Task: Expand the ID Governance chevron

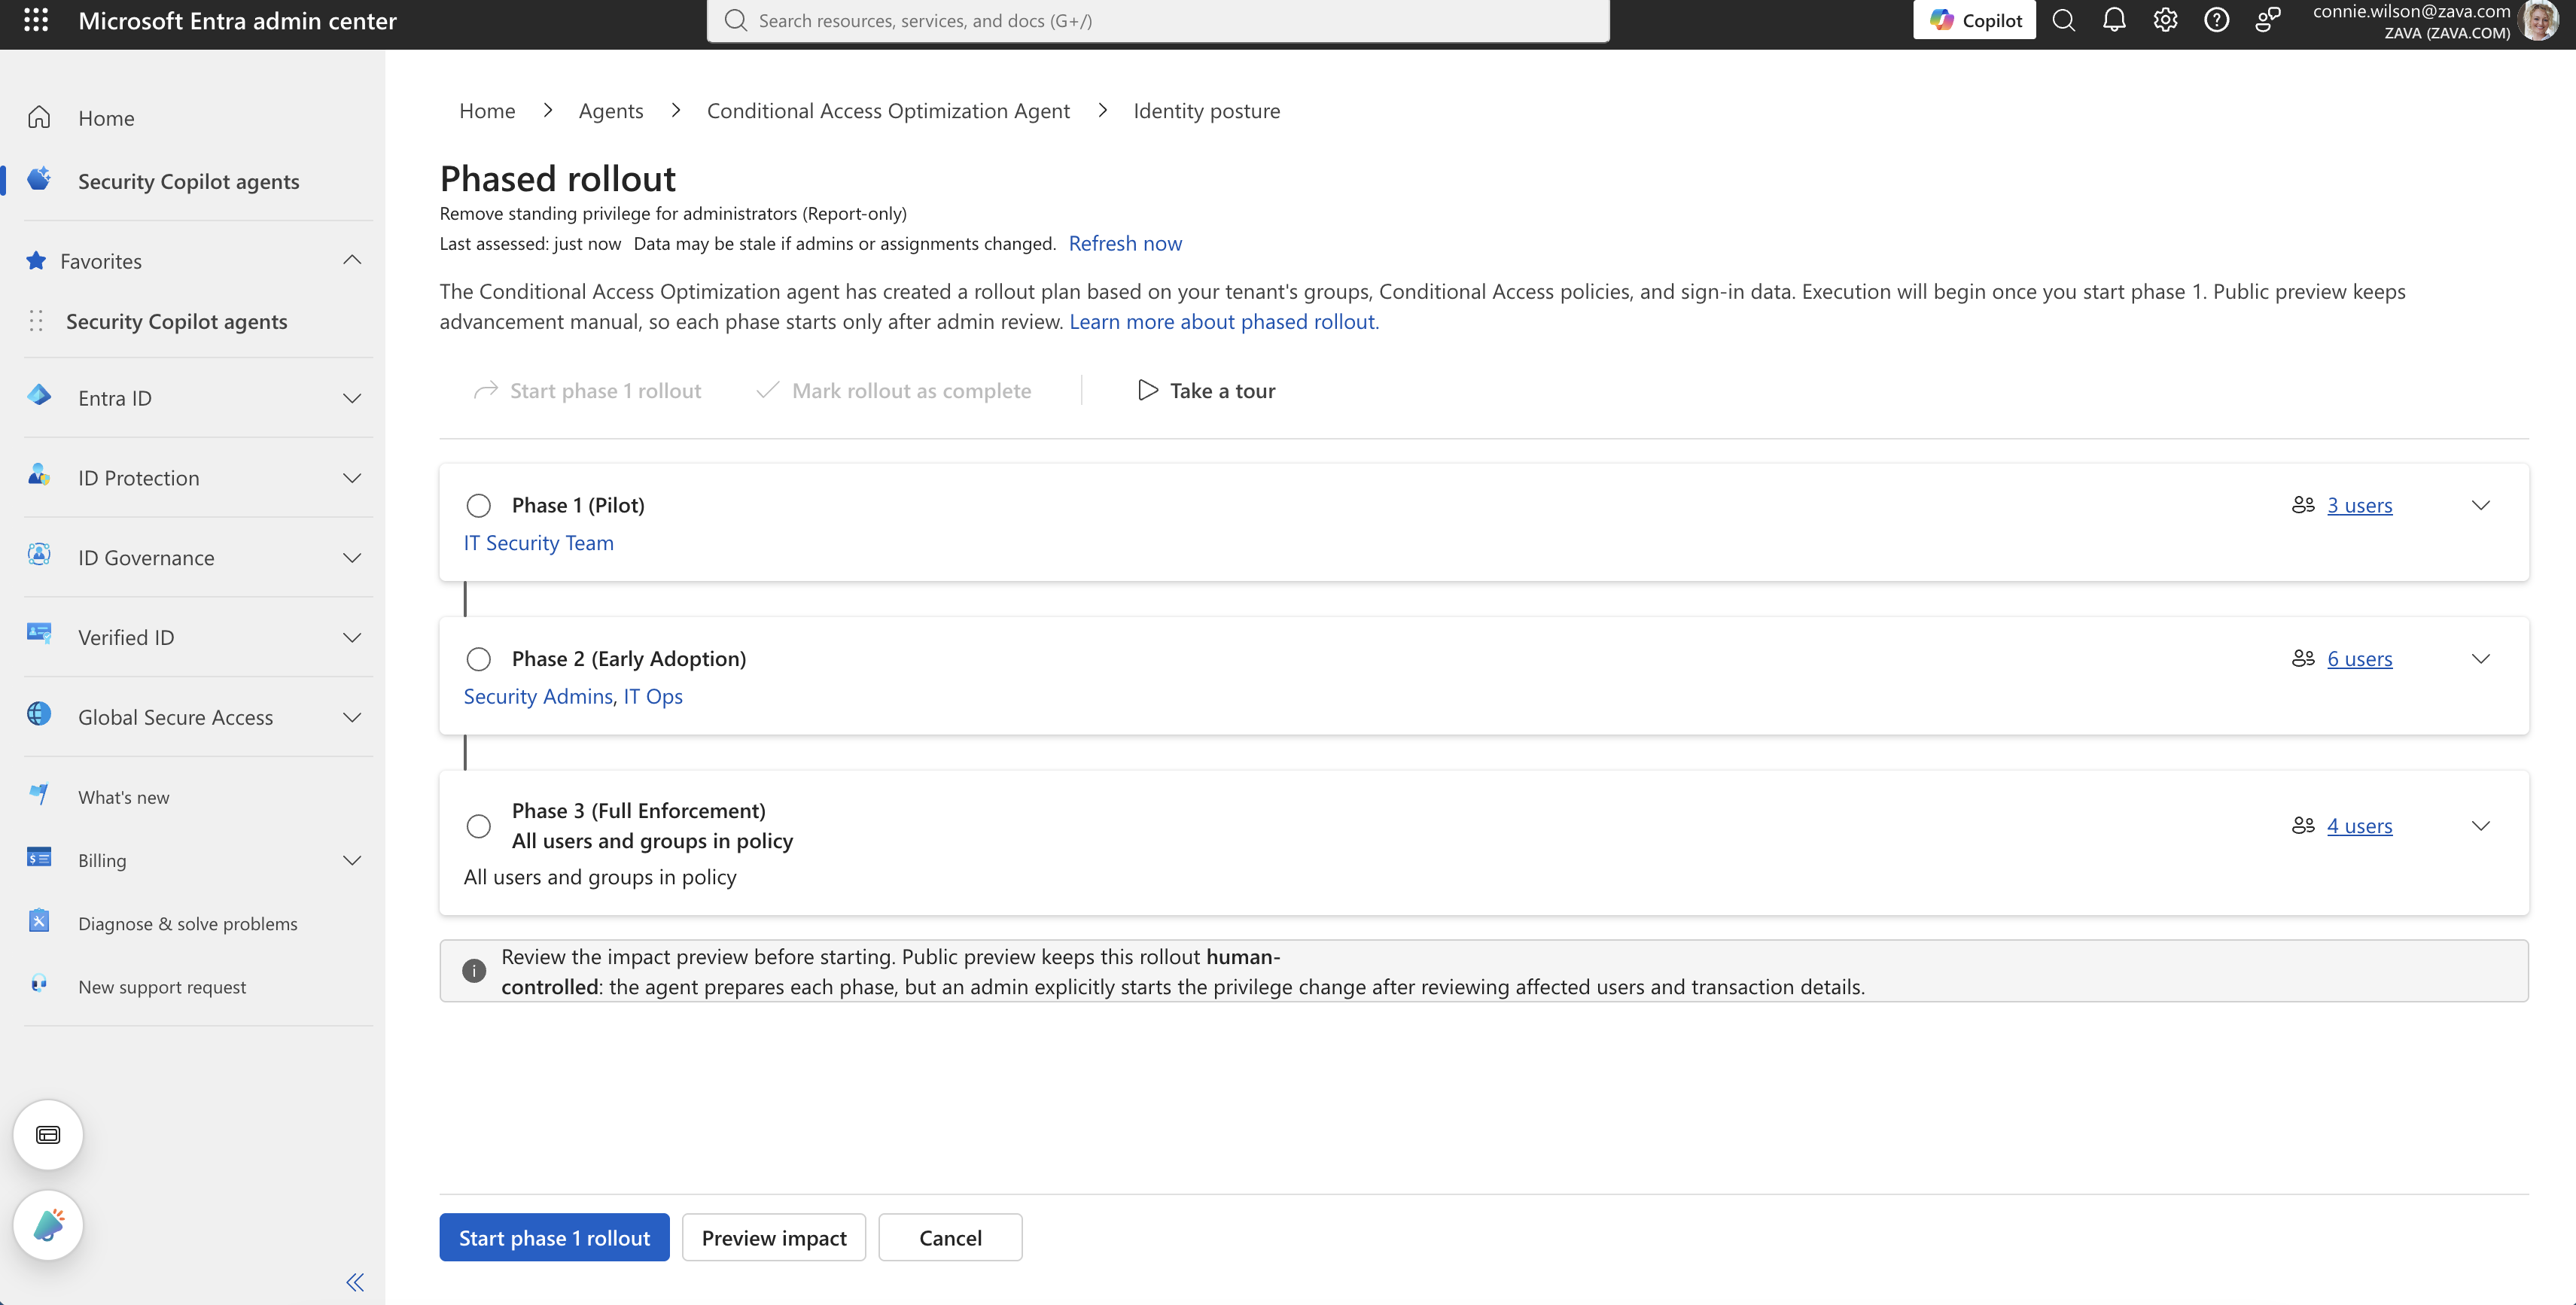Action: (352, 559)
